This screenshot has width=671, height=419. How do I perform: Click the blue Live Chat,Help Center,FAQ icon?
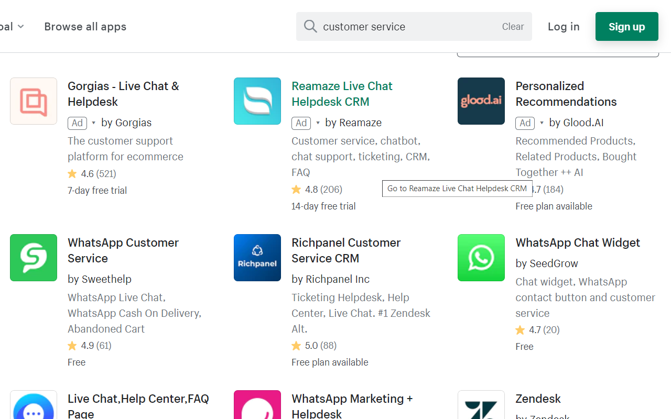pyautogui.click(x=34, y=407)
